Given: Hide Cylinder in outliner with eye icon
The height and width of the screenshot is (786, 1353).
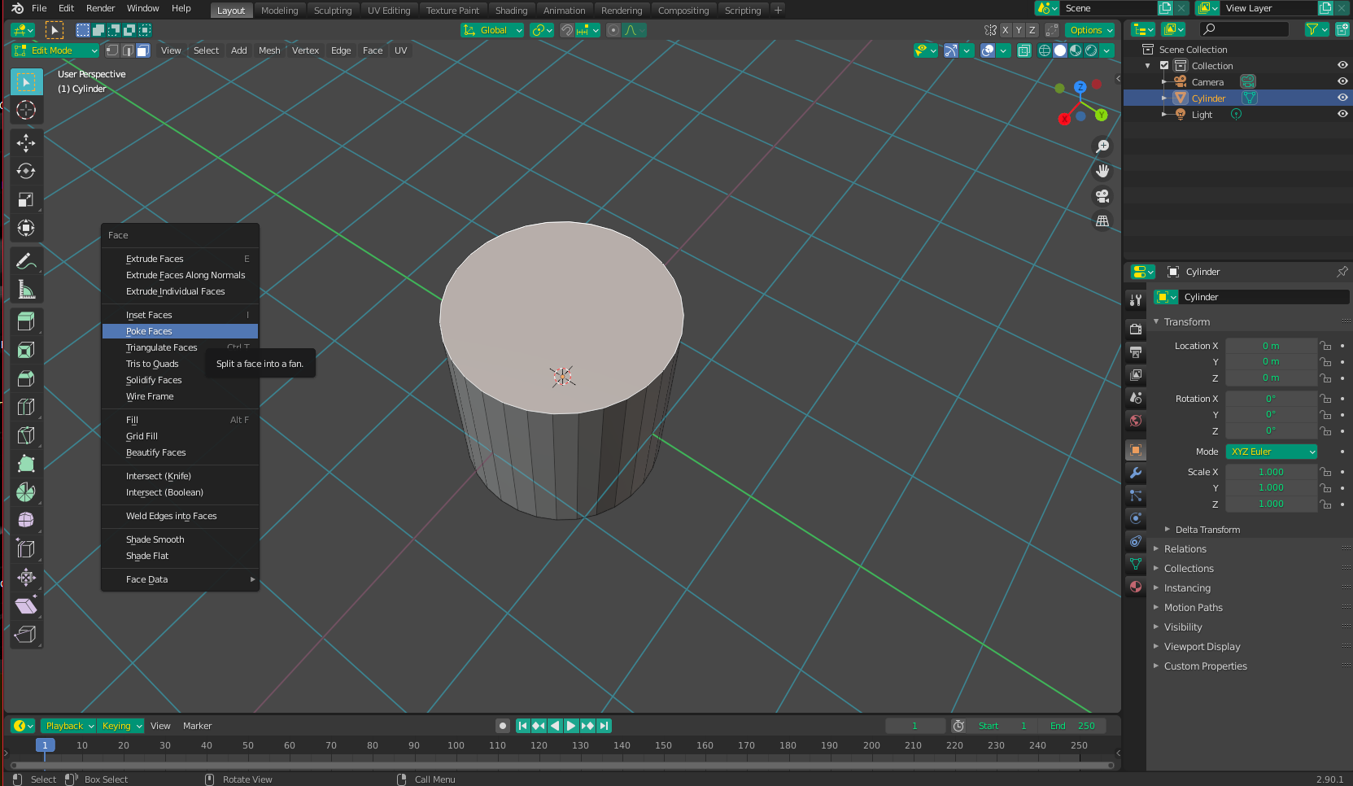Looking at the screenshot, I should pos(1342,98).
